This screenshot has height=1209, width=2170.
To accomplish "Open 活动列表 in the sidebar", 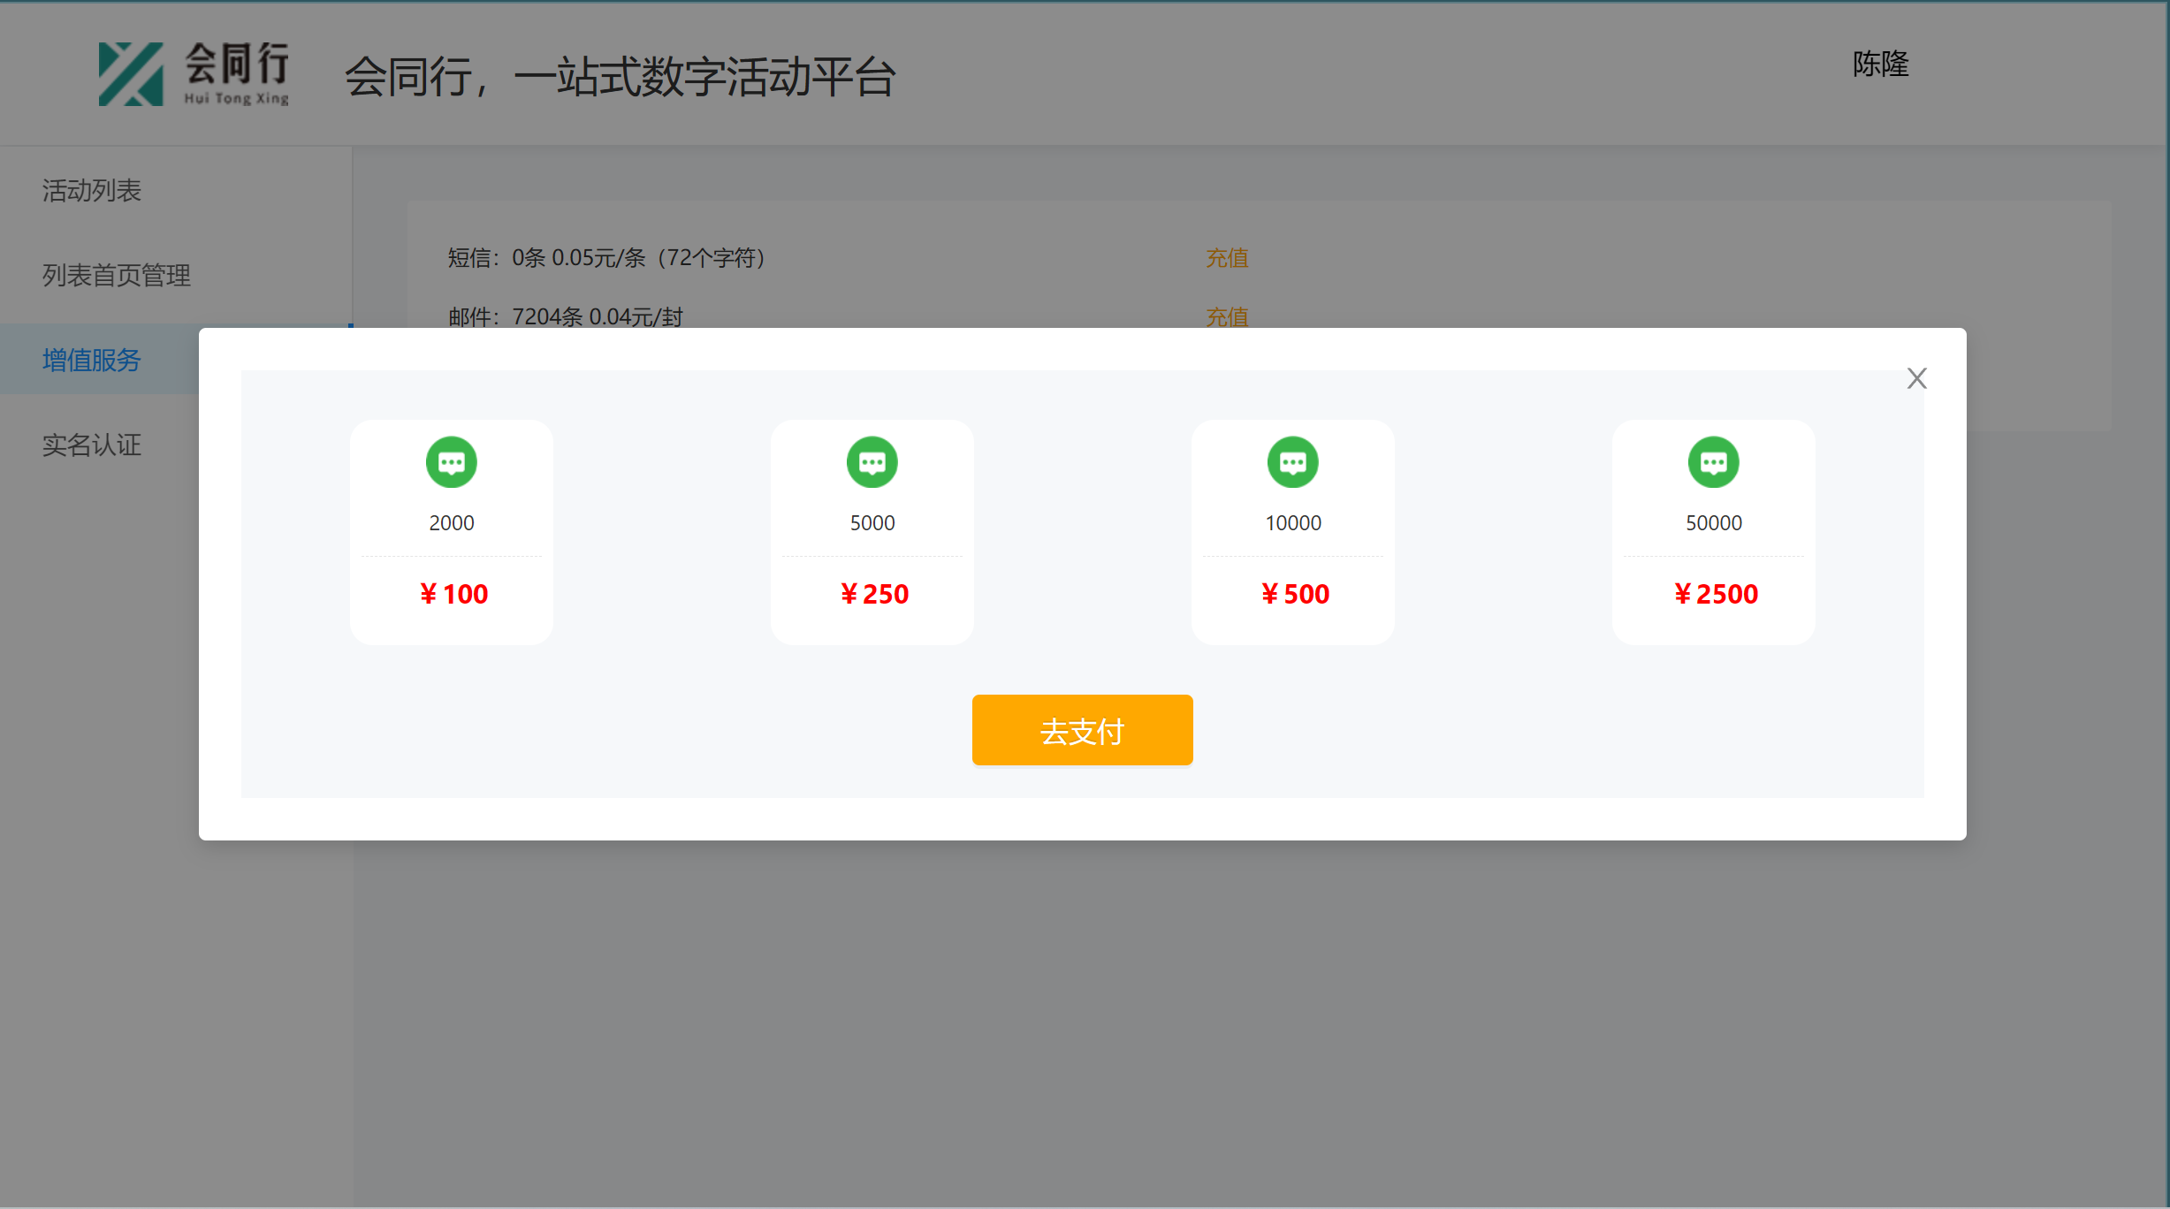I will point(92,190).
